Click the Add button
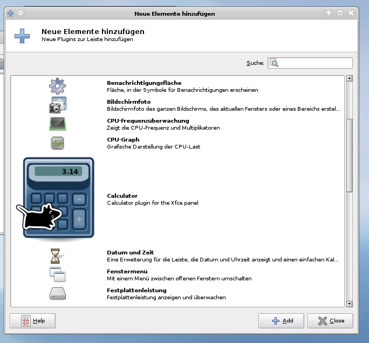 tap(281, 321)
